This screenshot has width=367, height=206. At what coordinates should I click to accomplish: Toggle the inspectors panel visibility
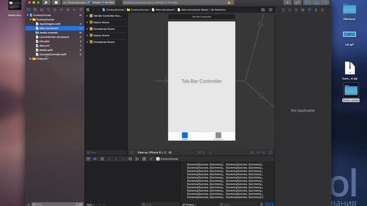click(x=325, y=2)
